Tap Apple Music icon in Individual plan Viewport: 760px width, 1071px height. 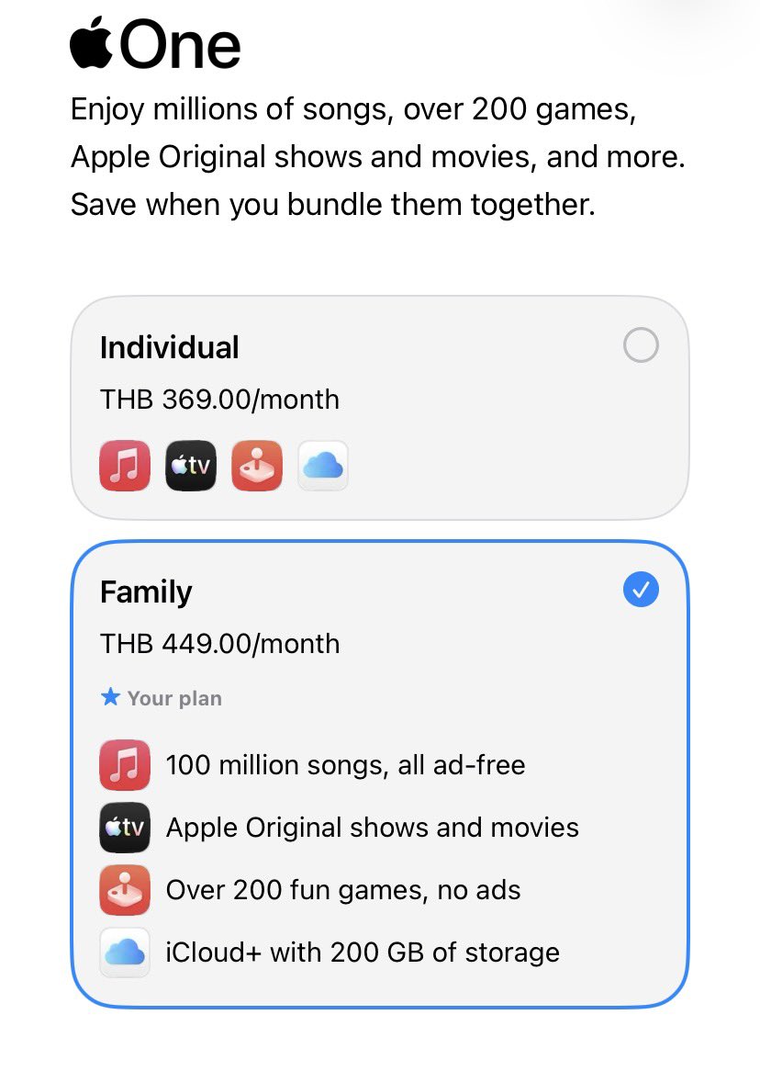124,466
